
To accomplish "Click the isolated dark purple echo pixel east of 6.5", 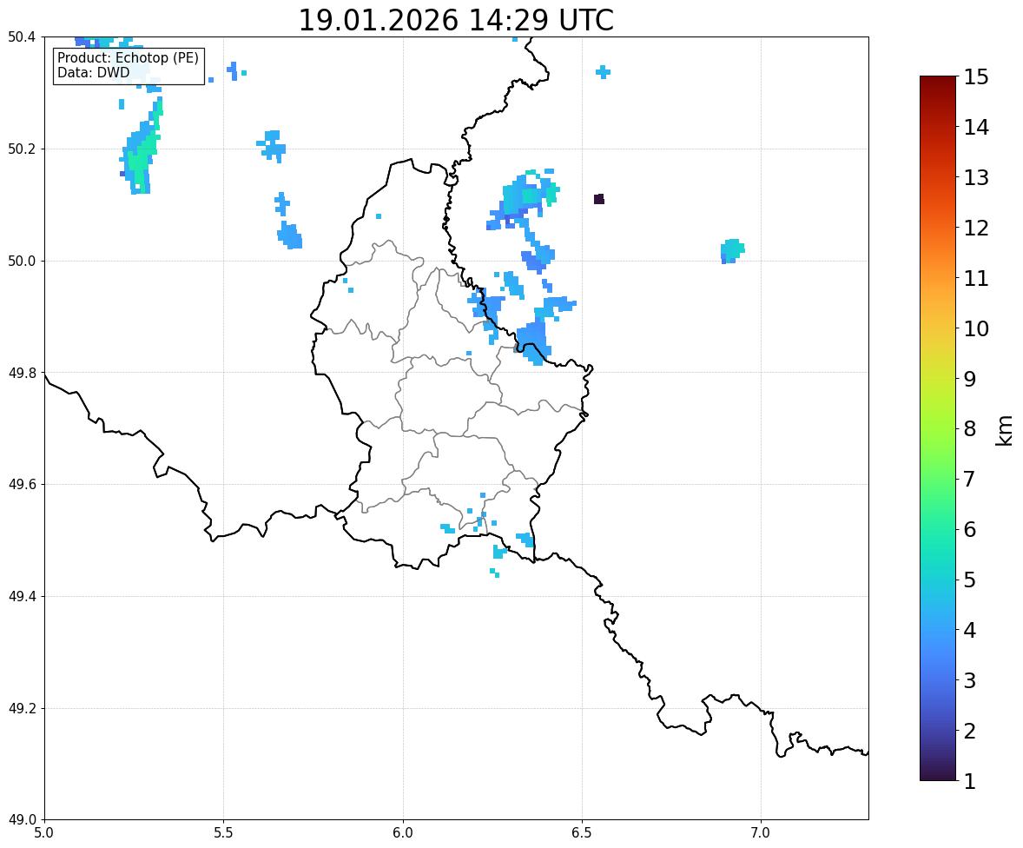I will [599, 199].
